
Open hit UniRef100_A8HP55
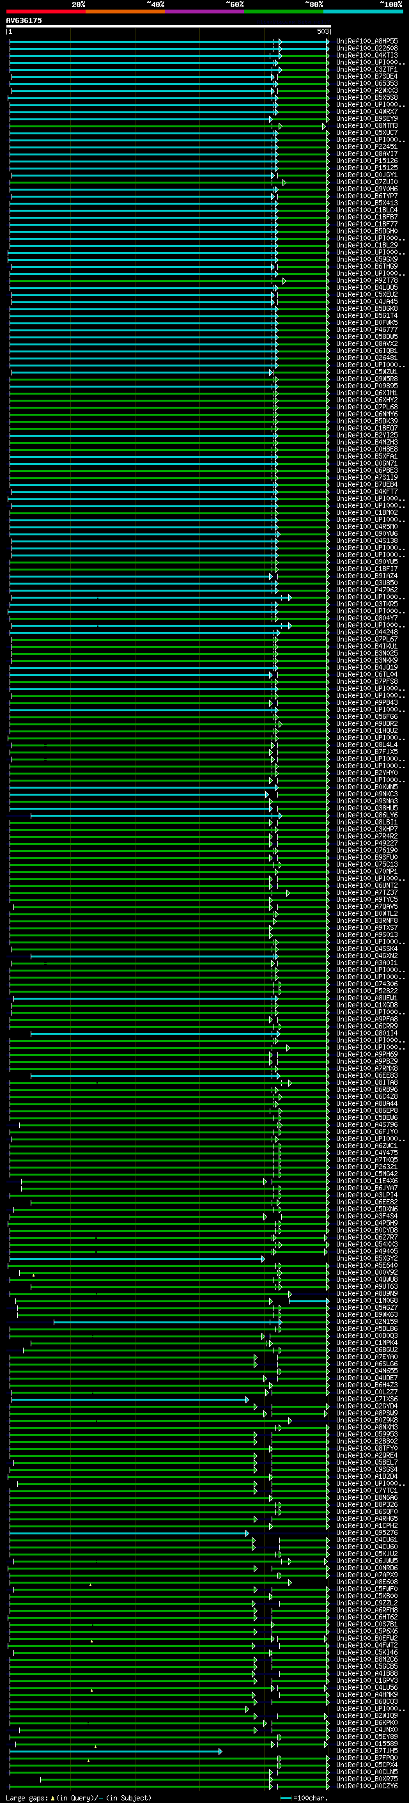click(x=367, y=42)
